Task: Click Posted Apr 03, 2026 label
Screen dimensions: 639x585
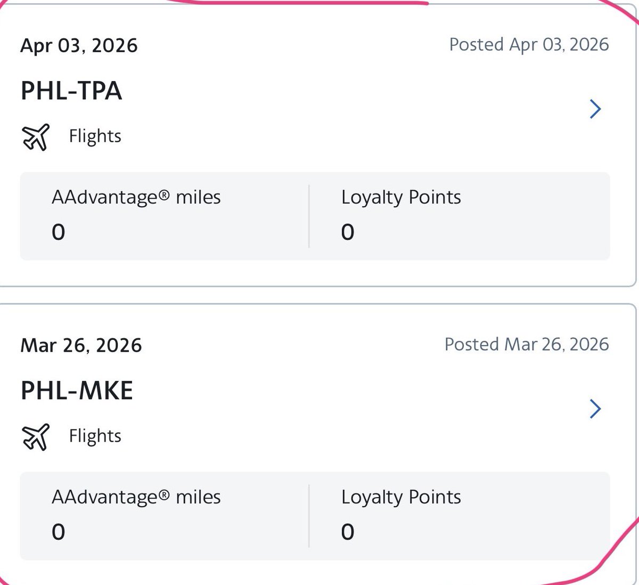Action: pos(529,44)
